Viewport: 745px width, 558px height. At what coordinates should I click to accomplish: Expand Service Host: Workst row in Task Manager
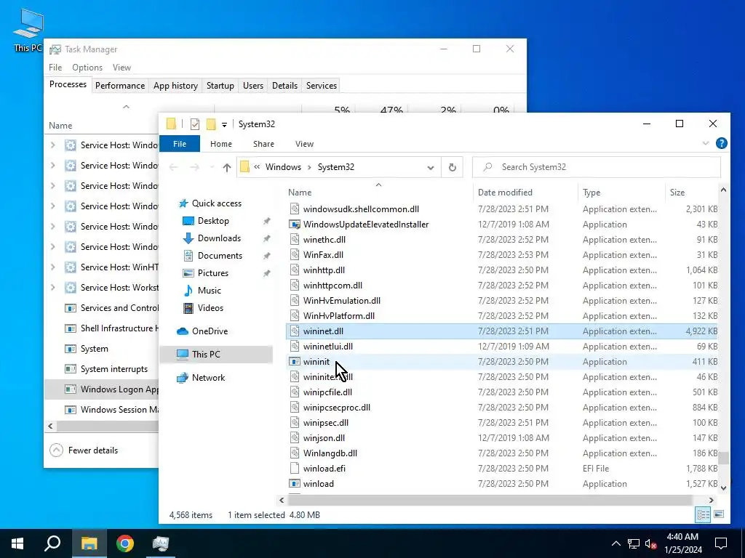(52, 288)
